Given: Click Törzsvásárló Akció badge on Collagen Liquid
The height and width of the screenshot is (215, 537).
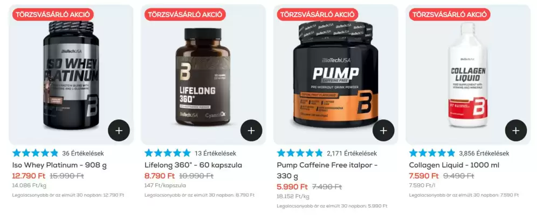Looking at the screenshot, I should (x=450, y=15).
